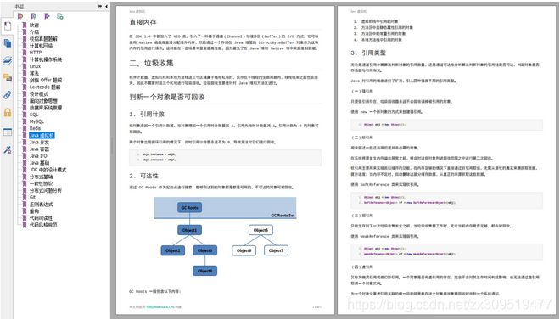Image resolution: width=560 pixels, height=320 pixels.
Task: Select the 介绍 bookmark
Action: click(x=34, y=31)
